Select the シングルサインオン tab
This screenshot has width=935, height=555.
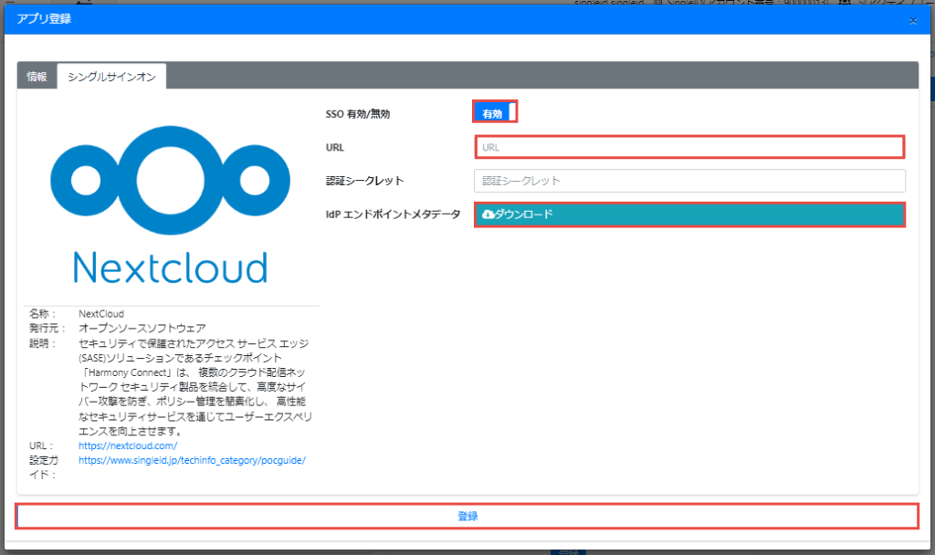pos(111,77)
